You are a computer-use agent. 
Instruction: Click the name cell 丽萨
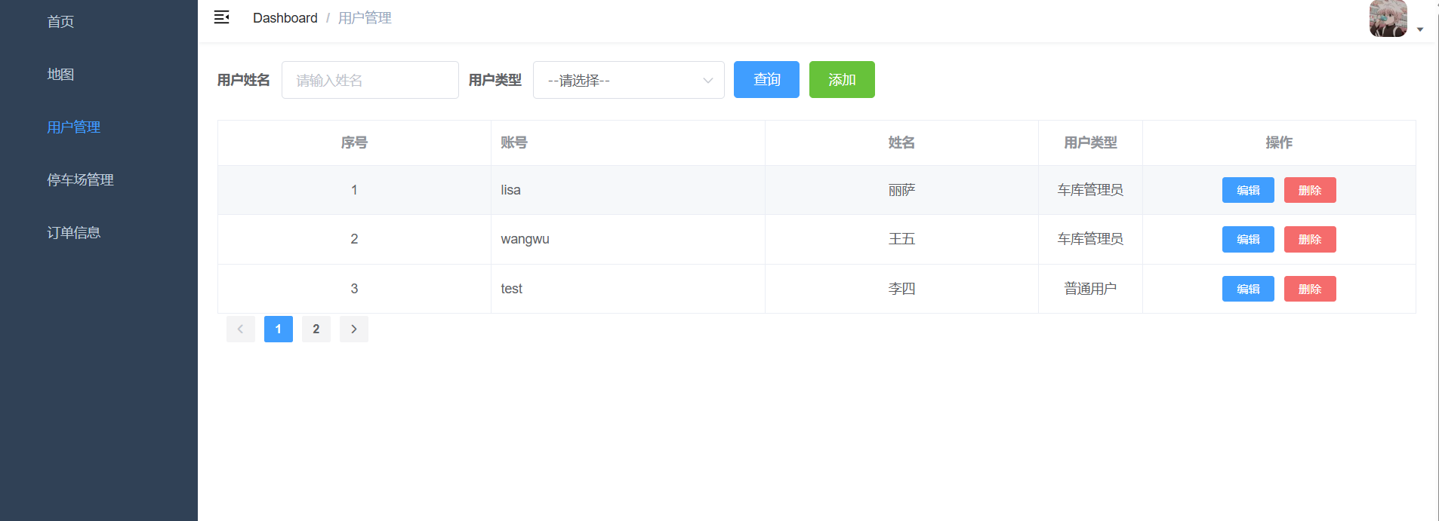click(x=901, y=190)
